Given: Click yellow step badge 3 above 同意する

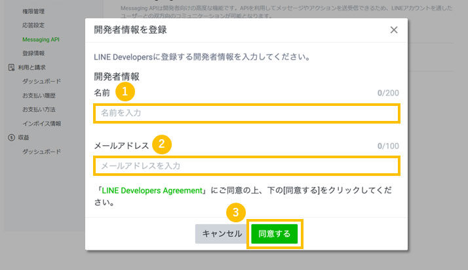Looking at the screenshot, I should coord(236,212).
